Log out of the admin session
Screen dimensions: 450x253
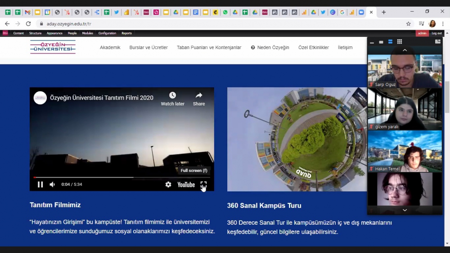click(436, 33)
